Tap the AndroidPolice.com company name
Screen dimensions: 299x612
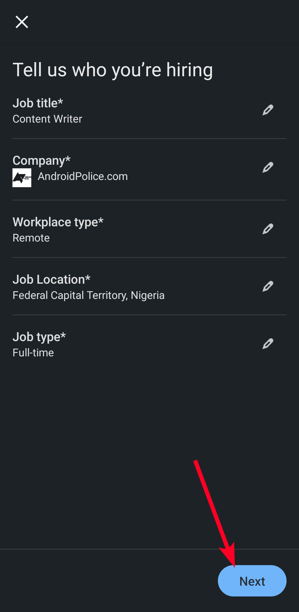(x=83, y=176)
